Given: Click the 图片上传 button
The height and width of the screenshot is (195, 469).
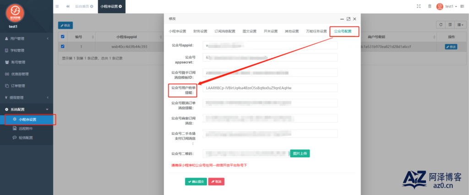Looking at the screenshot, I should [x=300, y=154].
